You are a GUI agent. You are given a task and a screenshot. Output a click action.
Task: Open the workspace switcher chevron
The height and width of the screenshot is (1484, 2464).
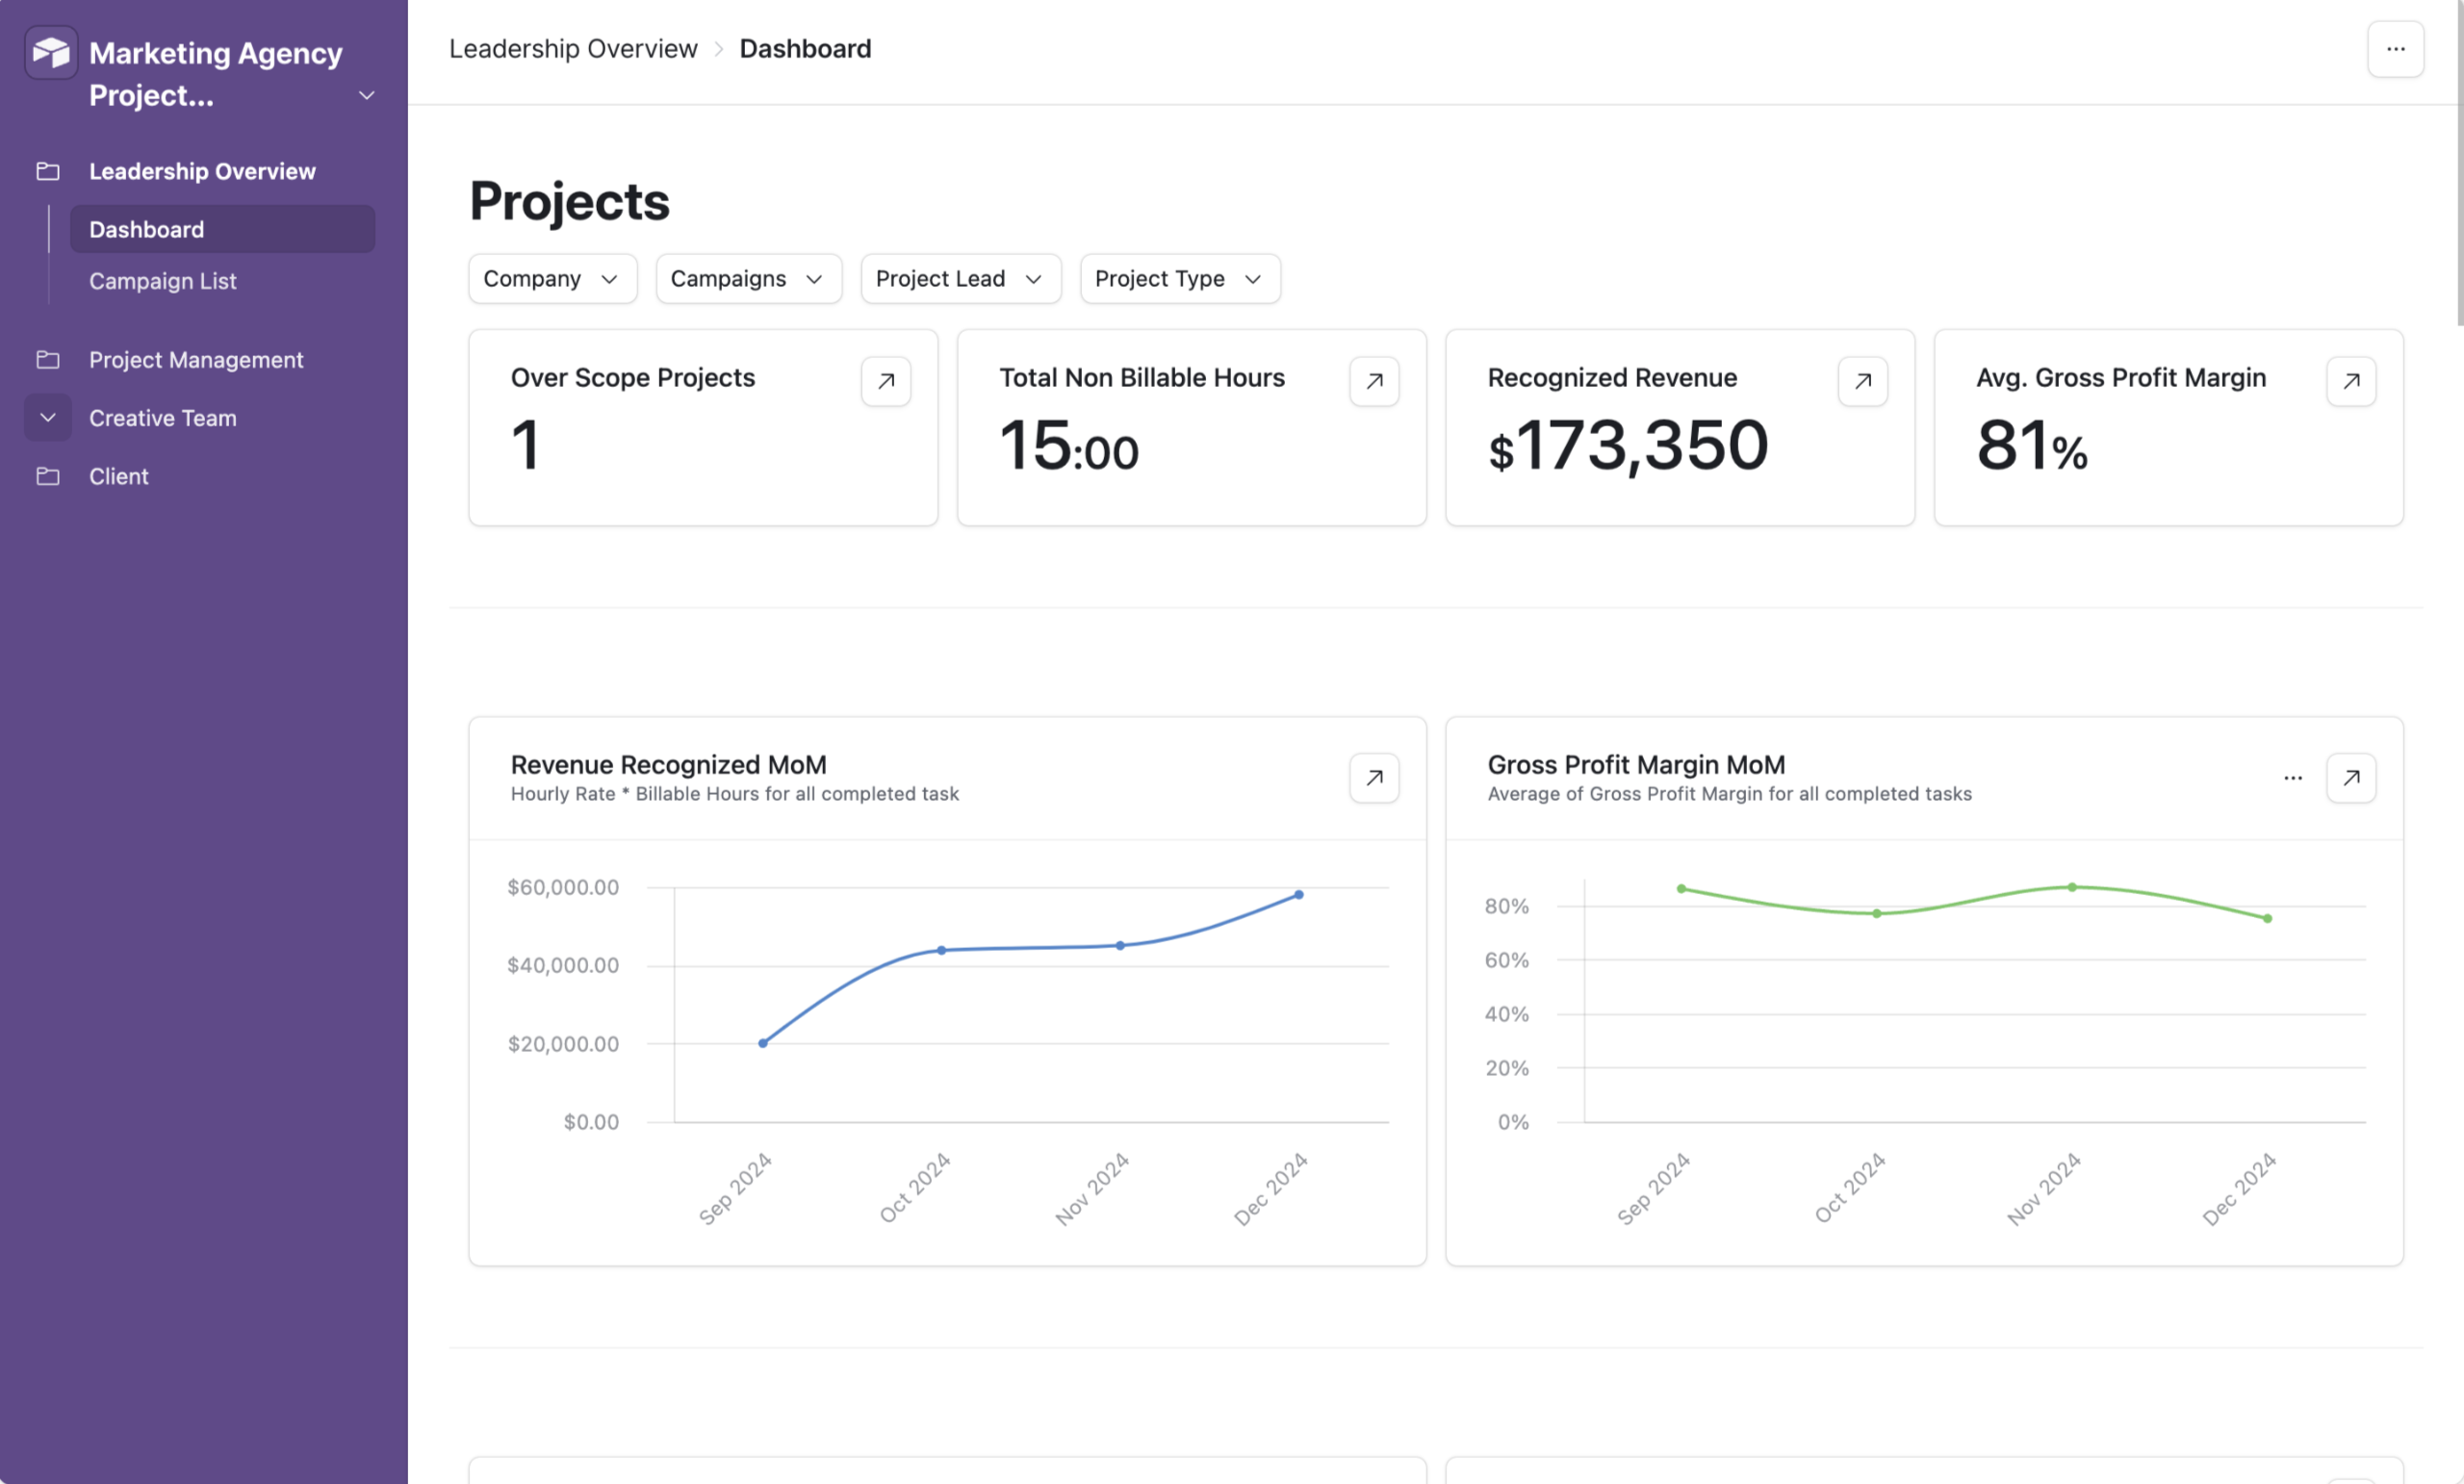365,95
